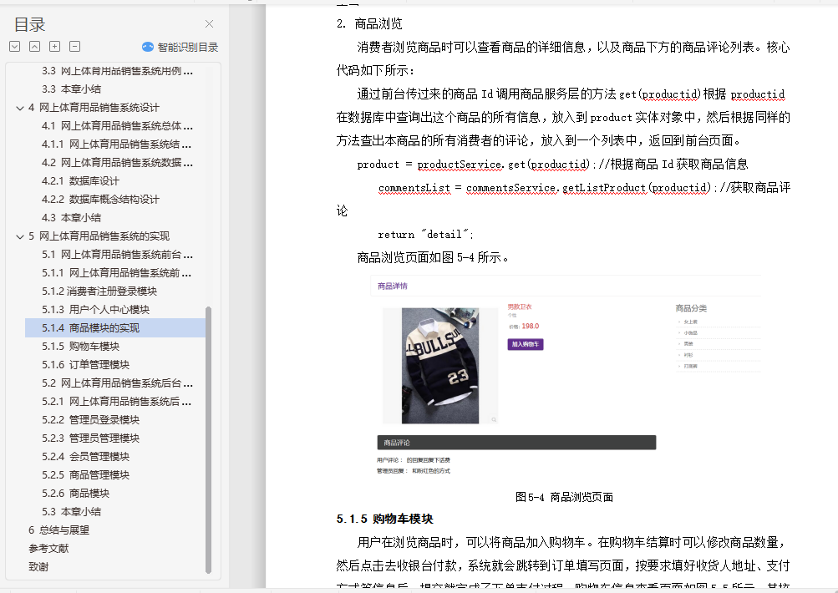Navigate to 4.2.1 数据库设计

coord(81,181)
